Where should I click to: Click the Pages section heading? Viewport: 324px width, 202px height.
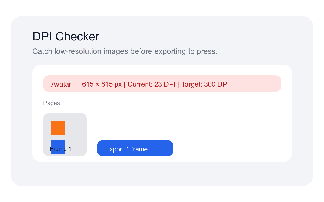[52, 103]
